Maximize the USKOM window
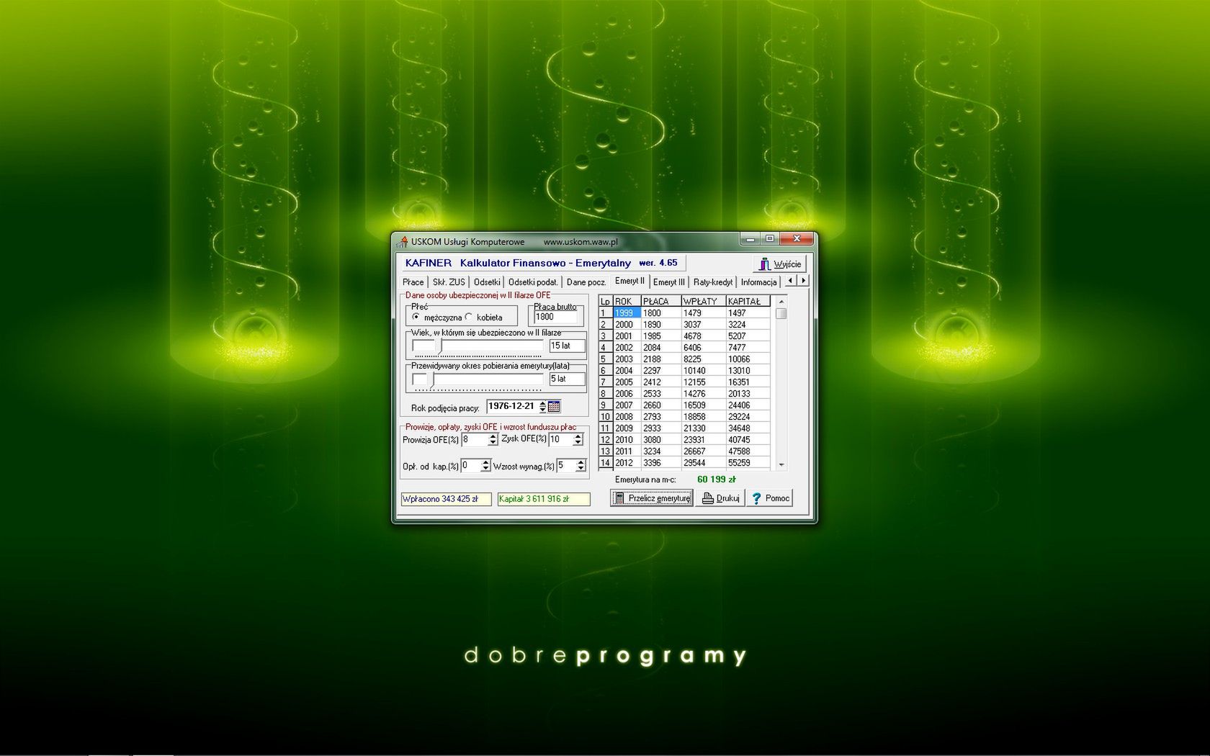 pos(769,238)
